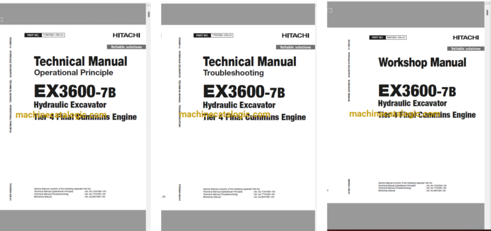
Task: Click the 'Workshop Manual' title
Action: pos(422,62)
